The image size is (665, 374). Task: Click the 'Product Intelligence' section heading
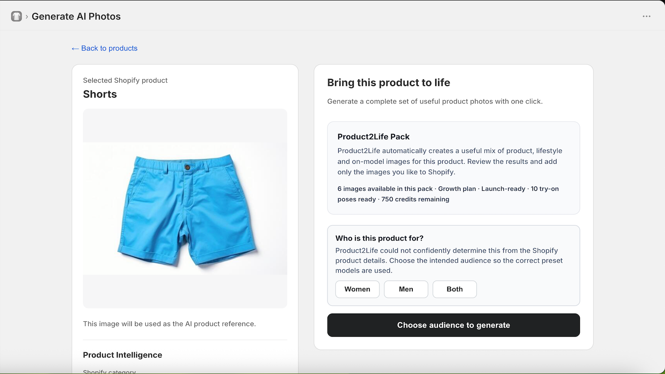tap(123, 355)
